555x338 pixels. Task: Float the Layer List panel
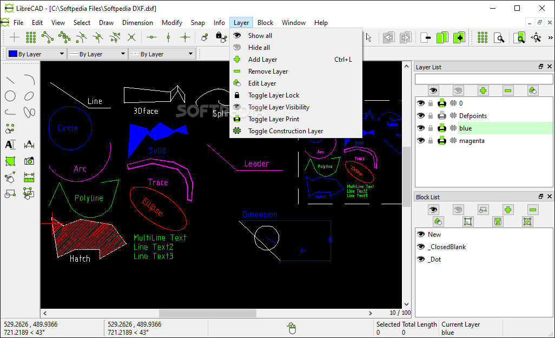(x=541, y=67)
